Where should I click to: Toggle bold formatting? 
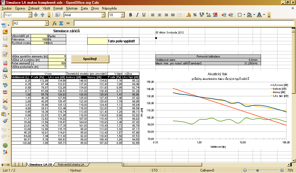(x=130, y=15)
